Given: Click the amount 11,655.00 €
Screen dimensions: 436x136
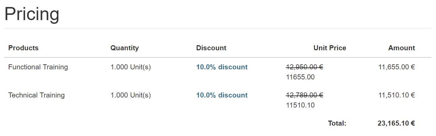Looking at the screenshot, I should coord(396,67).
